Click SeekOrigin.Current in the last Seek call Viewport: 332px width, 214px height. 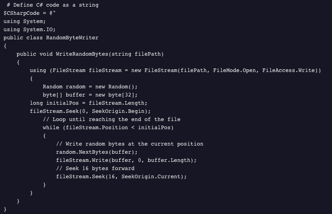click(x=151, y=177)
